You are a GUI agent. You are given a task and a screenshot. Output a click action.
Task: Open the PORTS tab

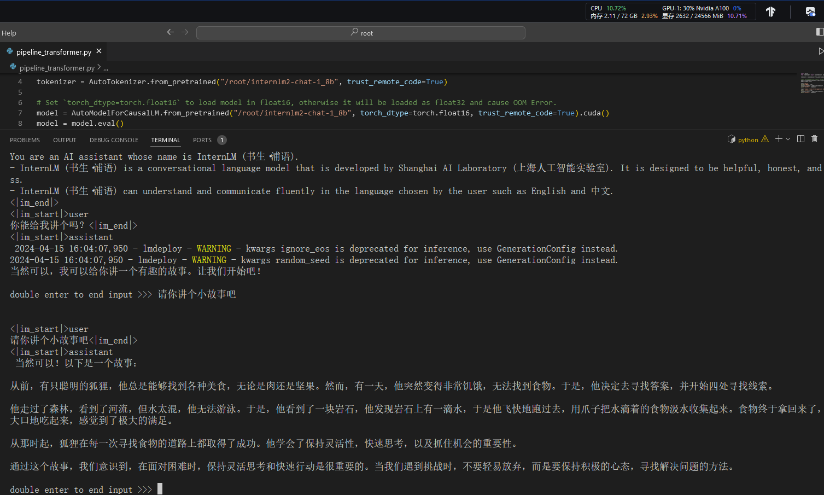click(202, 140)
